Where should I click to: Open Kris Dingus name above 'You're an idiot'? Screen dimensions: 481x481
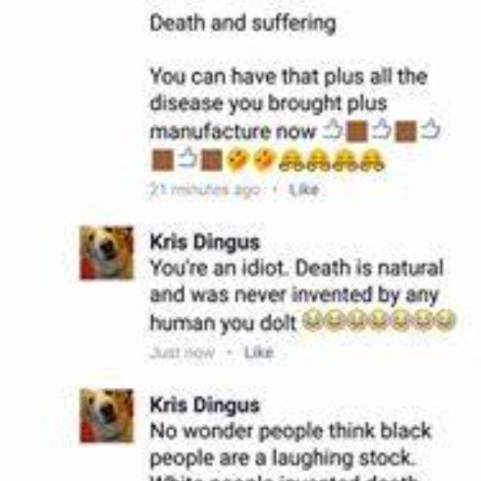[x=204, y=242]
